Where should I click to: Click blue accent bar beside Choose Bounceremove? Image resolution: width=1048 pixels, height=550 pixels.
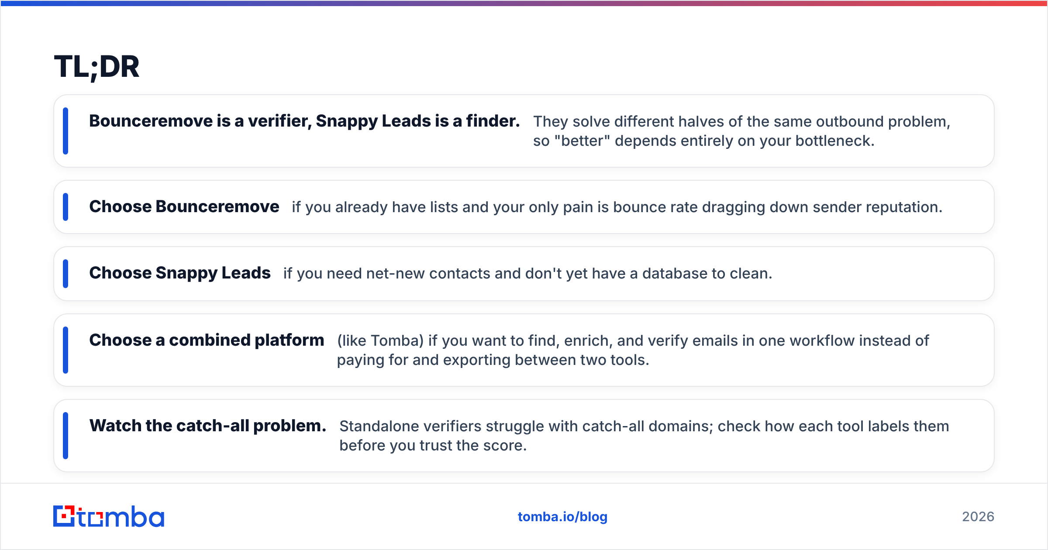click(x=65, y=207)
